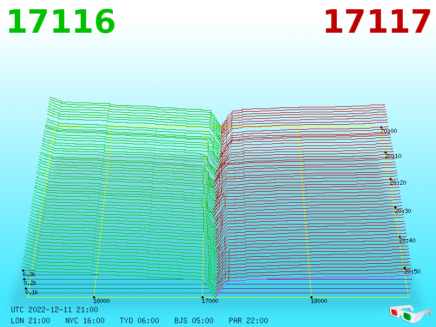
Task: Click the 17000 price axis label
Action: [x=210, y=301]
